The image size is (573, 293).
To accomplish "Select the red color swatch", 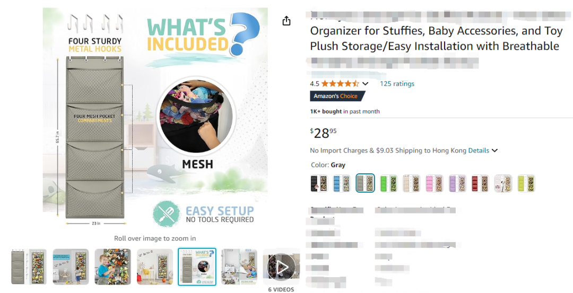I will coord(480,183).
